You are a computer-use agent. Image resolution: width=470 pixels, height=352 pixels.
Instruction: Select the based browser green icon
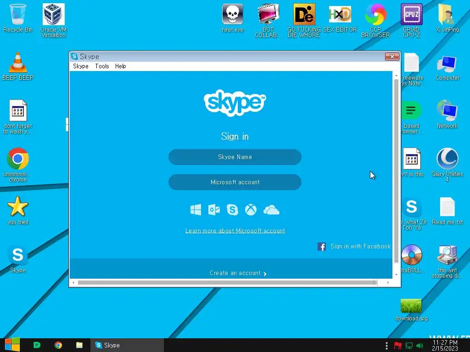412,117
